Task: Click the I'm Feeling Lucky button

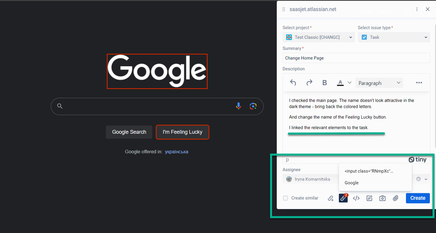Action: (x=182, y=132)
